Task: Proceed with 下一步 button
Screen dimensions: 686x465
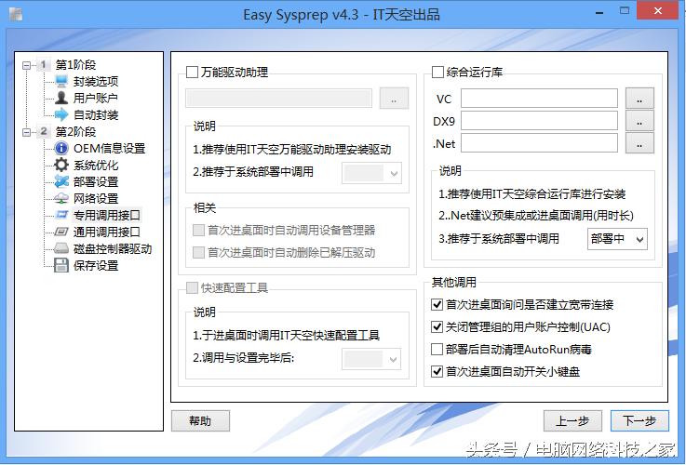Action: [x=639, y=421]
